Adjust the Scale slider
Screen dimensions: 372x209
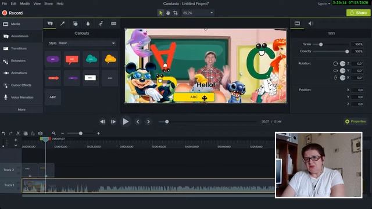[321, 44]
